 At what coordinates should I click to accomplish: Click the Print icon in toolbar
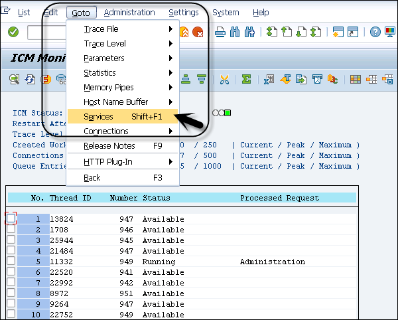tap(221, 32)
